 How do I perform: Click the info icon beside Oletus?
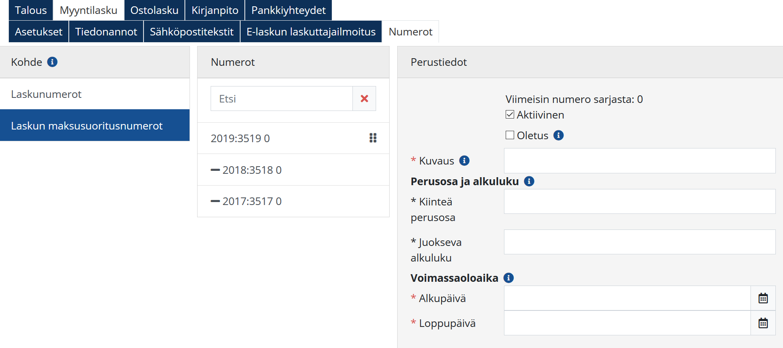(x=558, y=135)
